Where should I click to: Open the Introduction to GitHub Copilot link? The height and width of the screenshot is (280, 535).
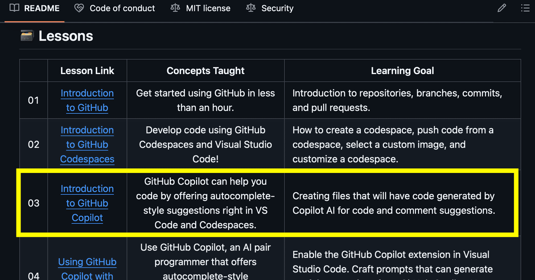click(x=87, y=203)
